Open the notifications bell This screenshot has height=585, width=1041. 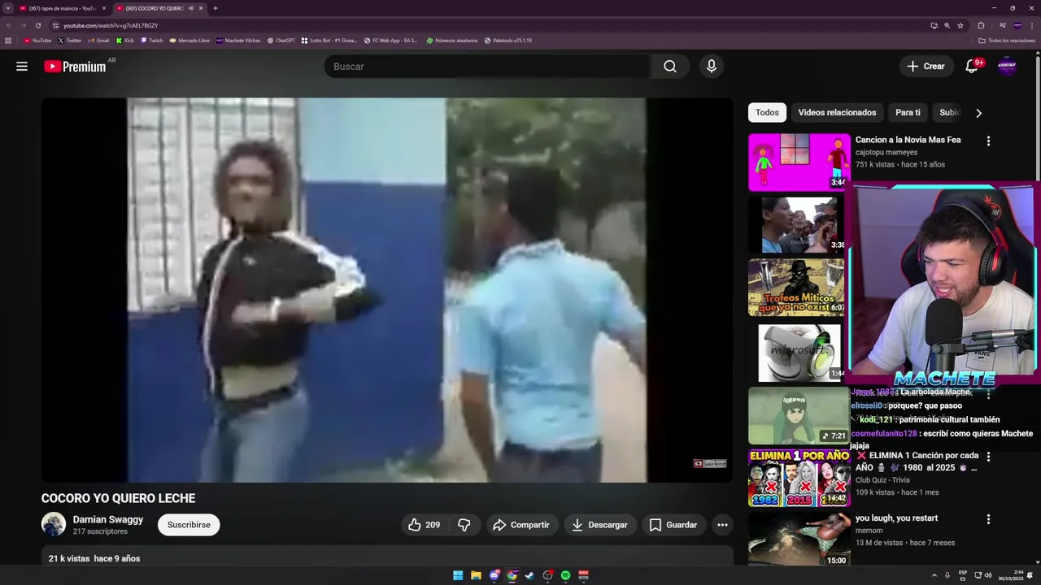(x=972, y=67)
